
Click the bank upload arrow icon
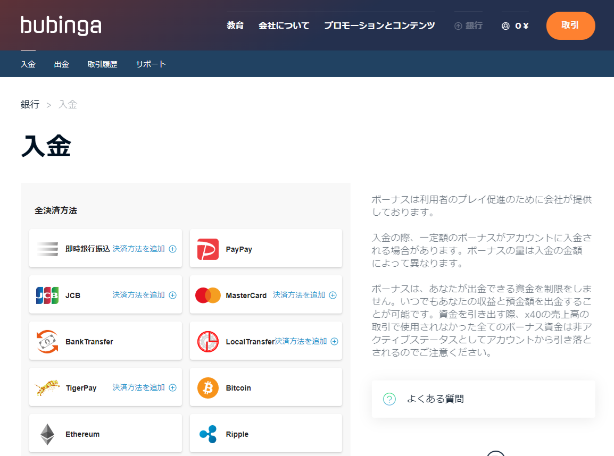[458, 26]
